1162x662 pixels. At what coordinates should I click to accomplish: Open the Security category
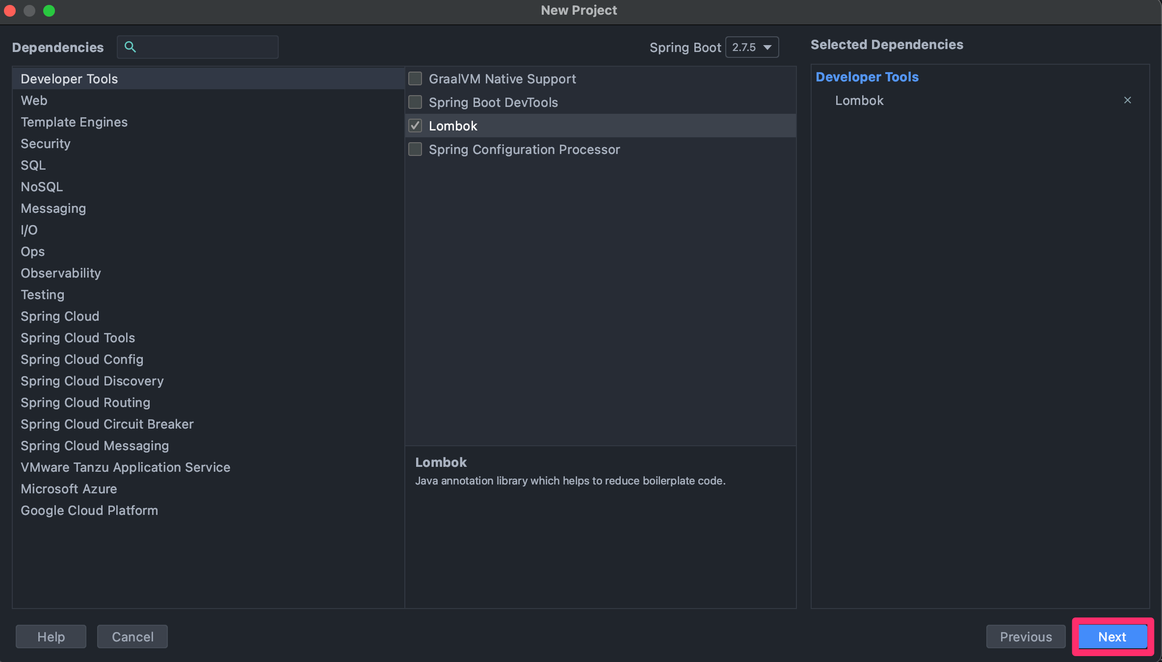tap(46, 144)
